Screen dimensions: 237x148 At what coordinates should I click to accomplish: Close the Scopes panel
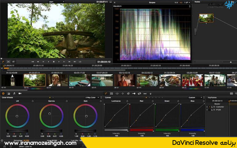click(x=115, y=3)
